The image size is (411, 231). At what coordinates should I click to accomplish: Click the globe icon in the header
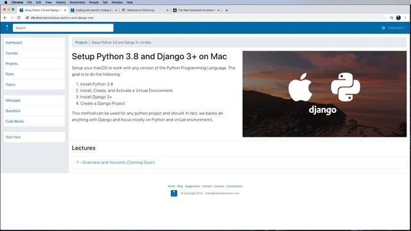point(383,28)
